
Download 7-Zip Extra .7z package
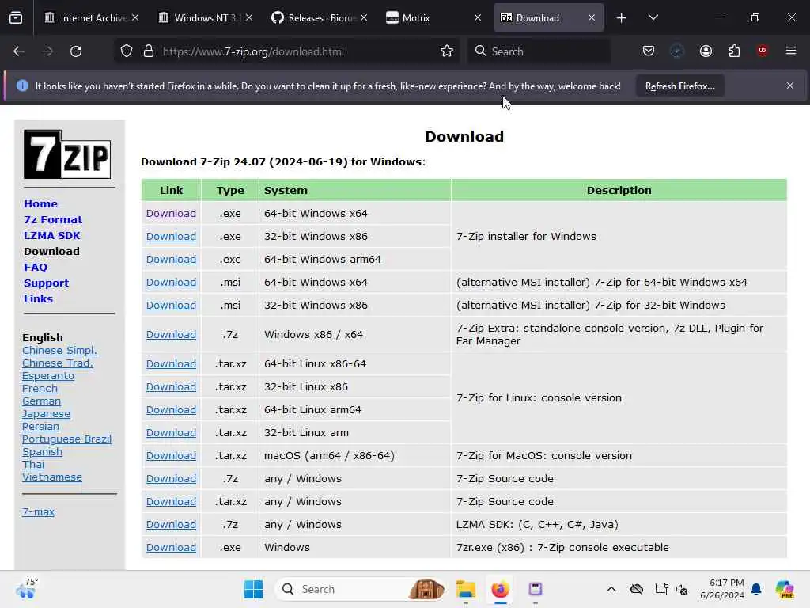point(171,335)
